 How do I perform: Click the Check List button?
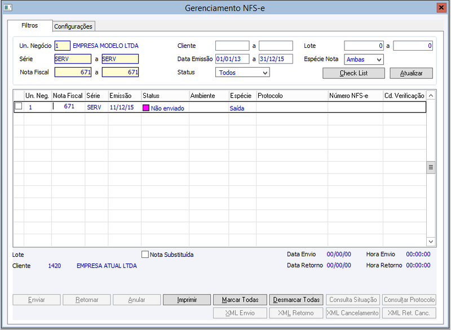[353, 73]
